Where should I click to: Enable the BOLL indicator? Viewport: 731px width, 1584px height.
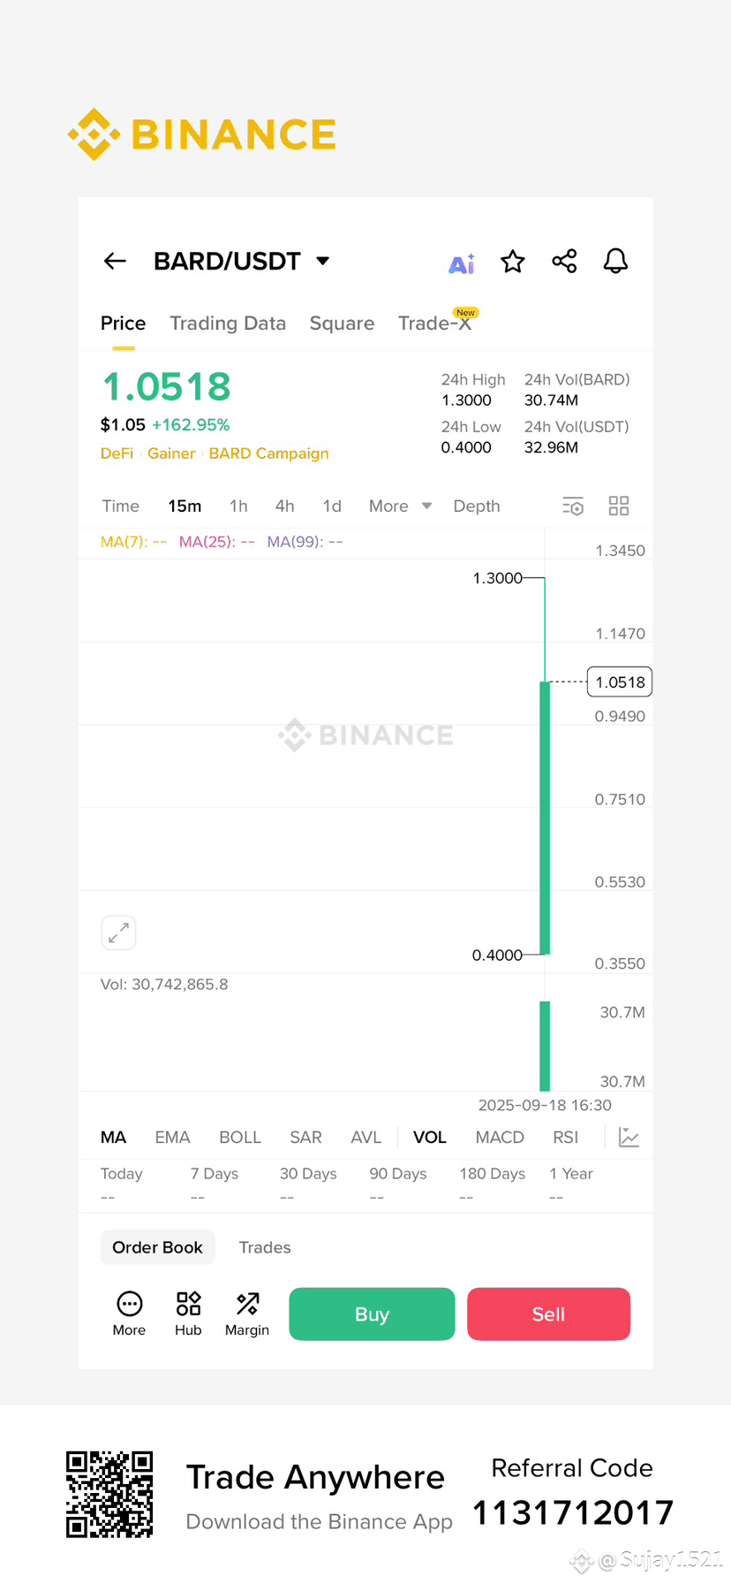point(240,1138)
